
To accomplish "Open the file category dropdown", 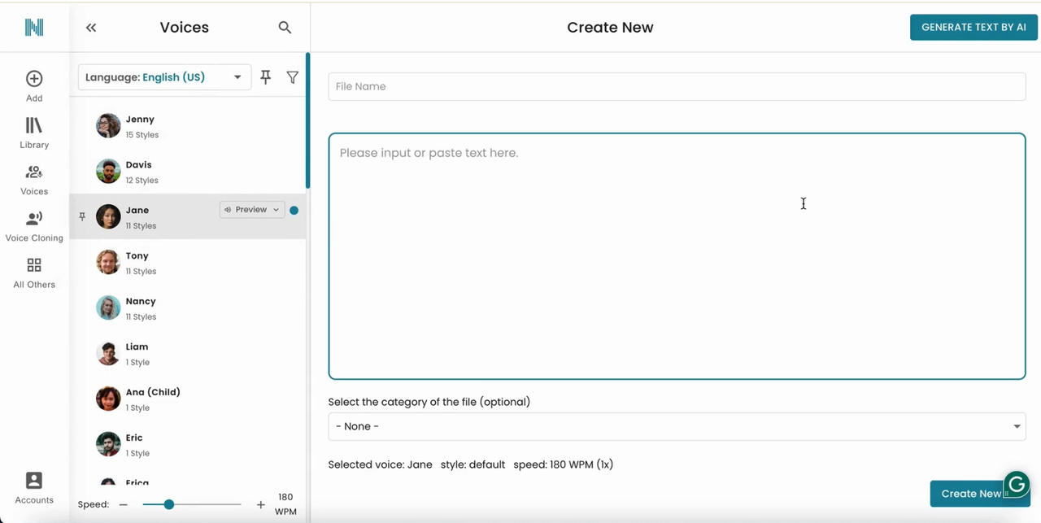I will coord(677,426).
